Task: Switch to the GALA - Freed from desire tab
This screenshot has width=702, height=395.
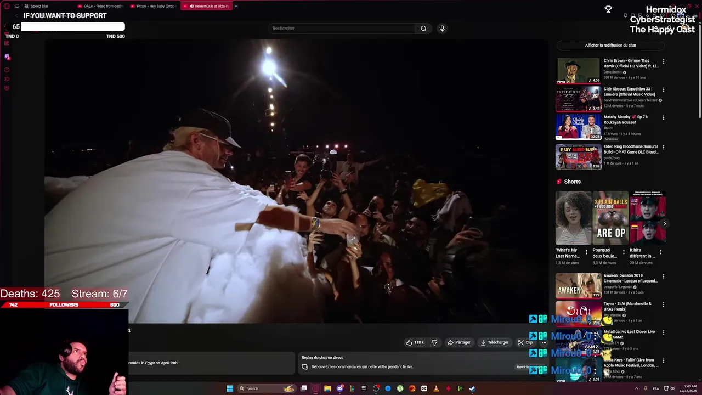Action: (x=100, y=6)
